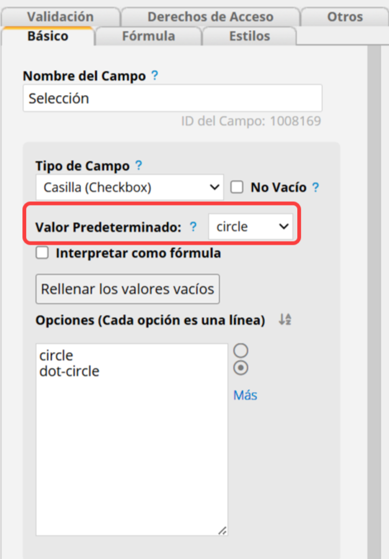
Task: Click help icon beside No Vacío
Action: pyautogui.click(x=316, y=187)
